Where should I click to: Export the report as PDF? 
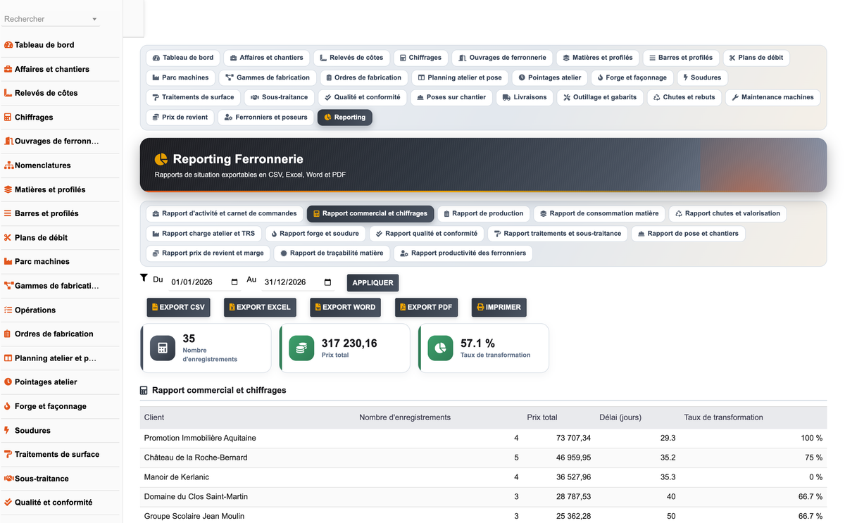[x=426, y=308]
